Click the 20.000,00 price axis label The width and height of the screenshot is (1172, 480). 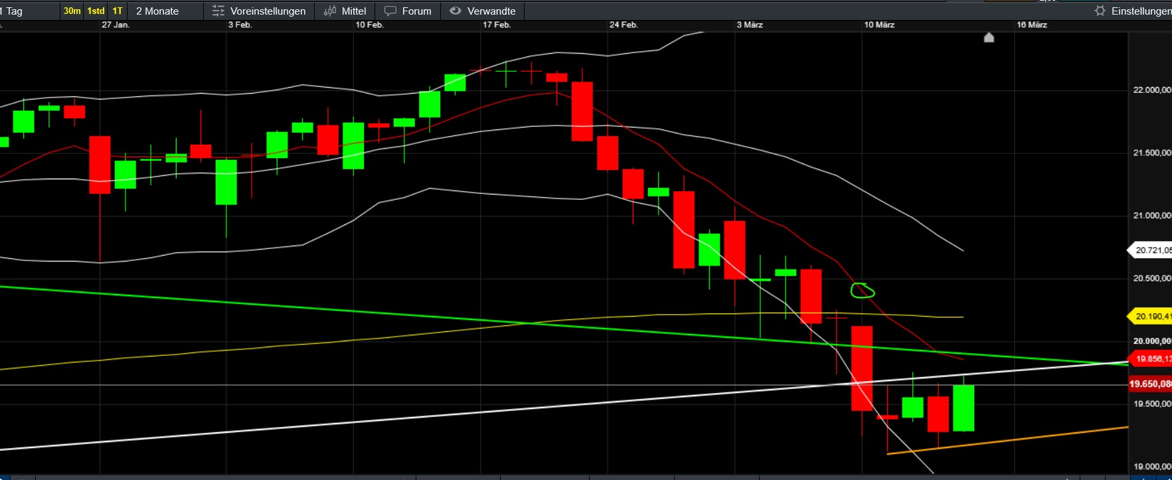click(x=1152, y=341)
